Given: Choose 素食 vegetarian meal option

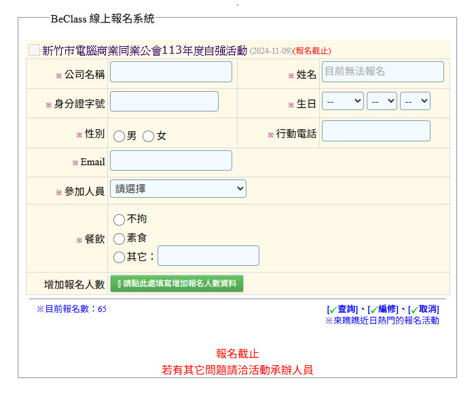Looking at the screenshot, I should 119,239.
